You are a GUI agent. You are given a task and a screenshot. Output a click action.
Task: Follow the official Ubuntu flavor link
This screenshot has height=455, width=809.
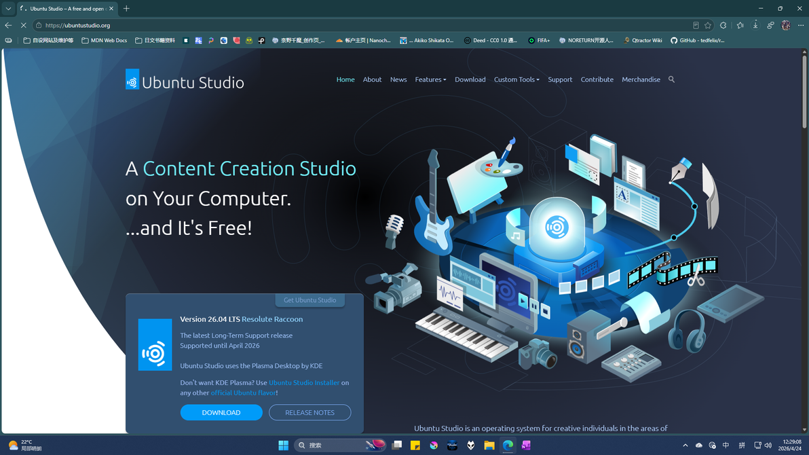[243, 393]
